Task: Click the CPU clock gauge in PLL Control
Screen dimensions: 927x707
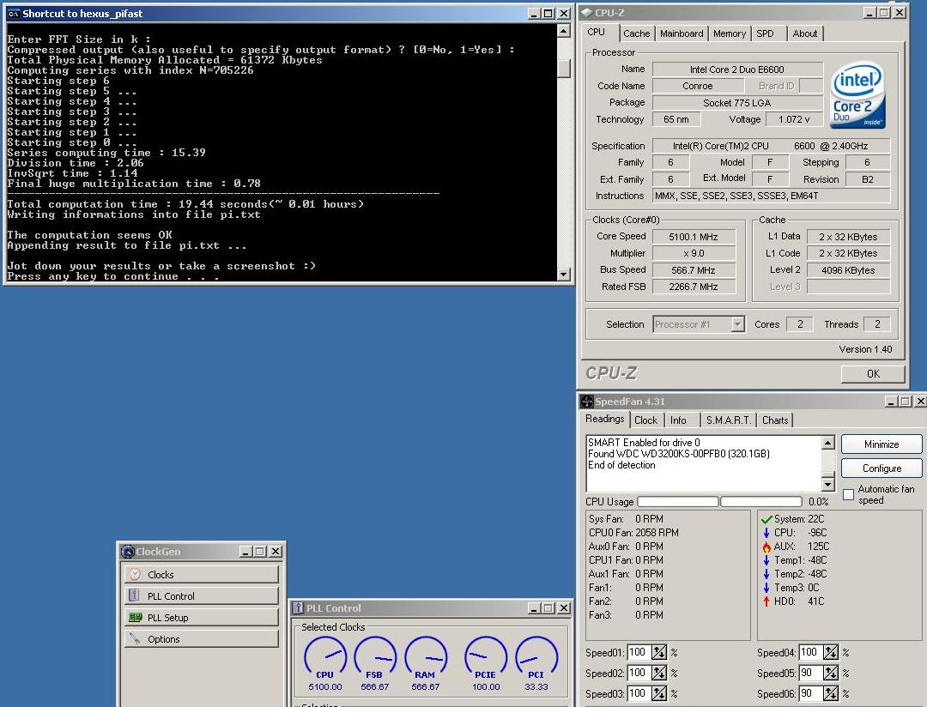Action: pyautogui.click(x=325, y=657)
